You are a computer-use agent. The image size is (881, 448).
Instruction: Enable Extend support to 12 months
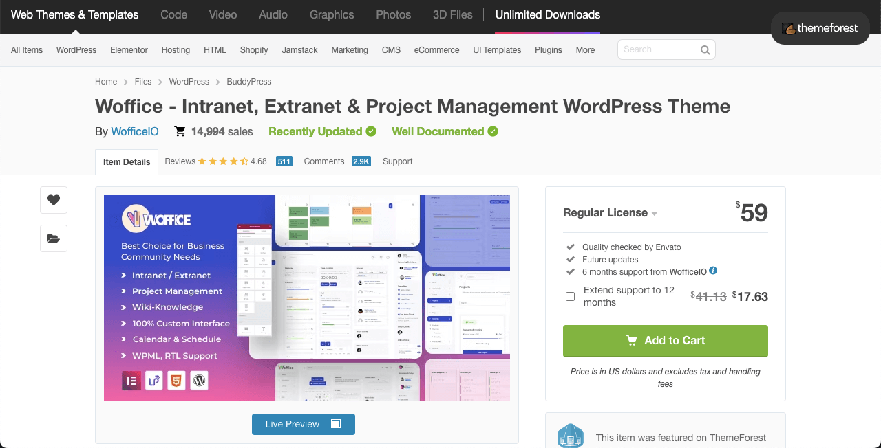570,296
